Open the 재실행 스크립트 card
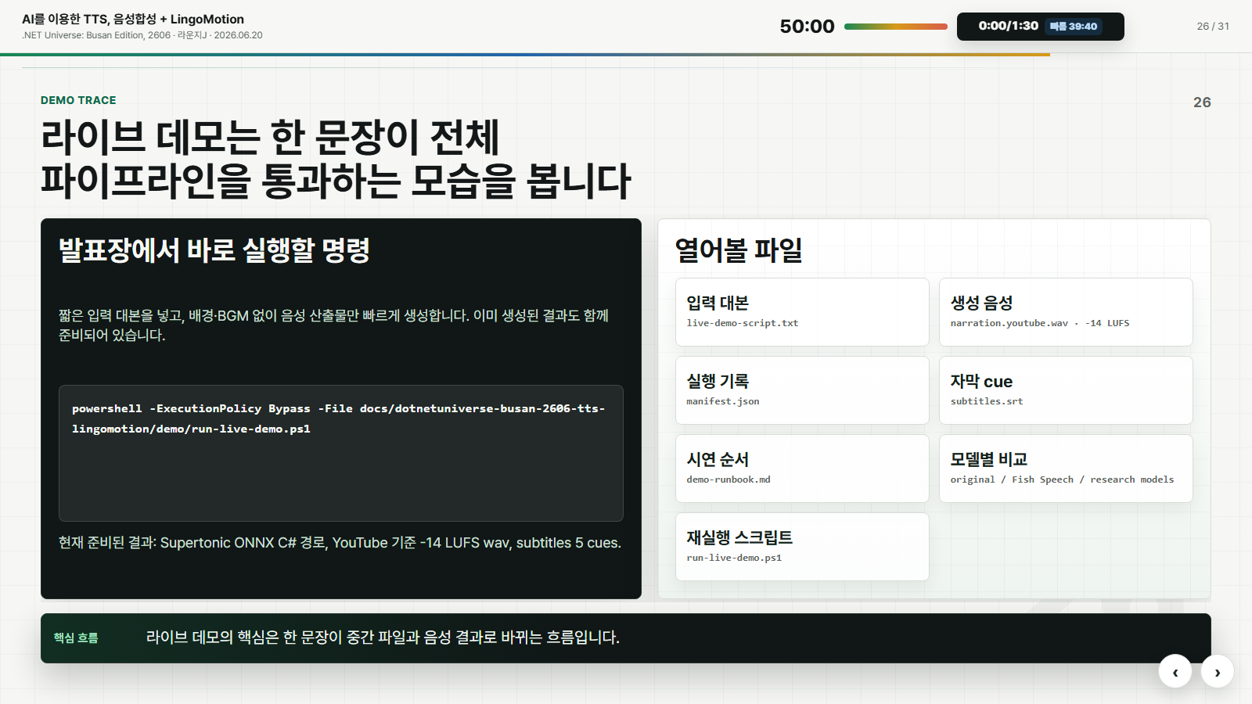Screen dimensions: 1252x704 (x=802, y=547)
